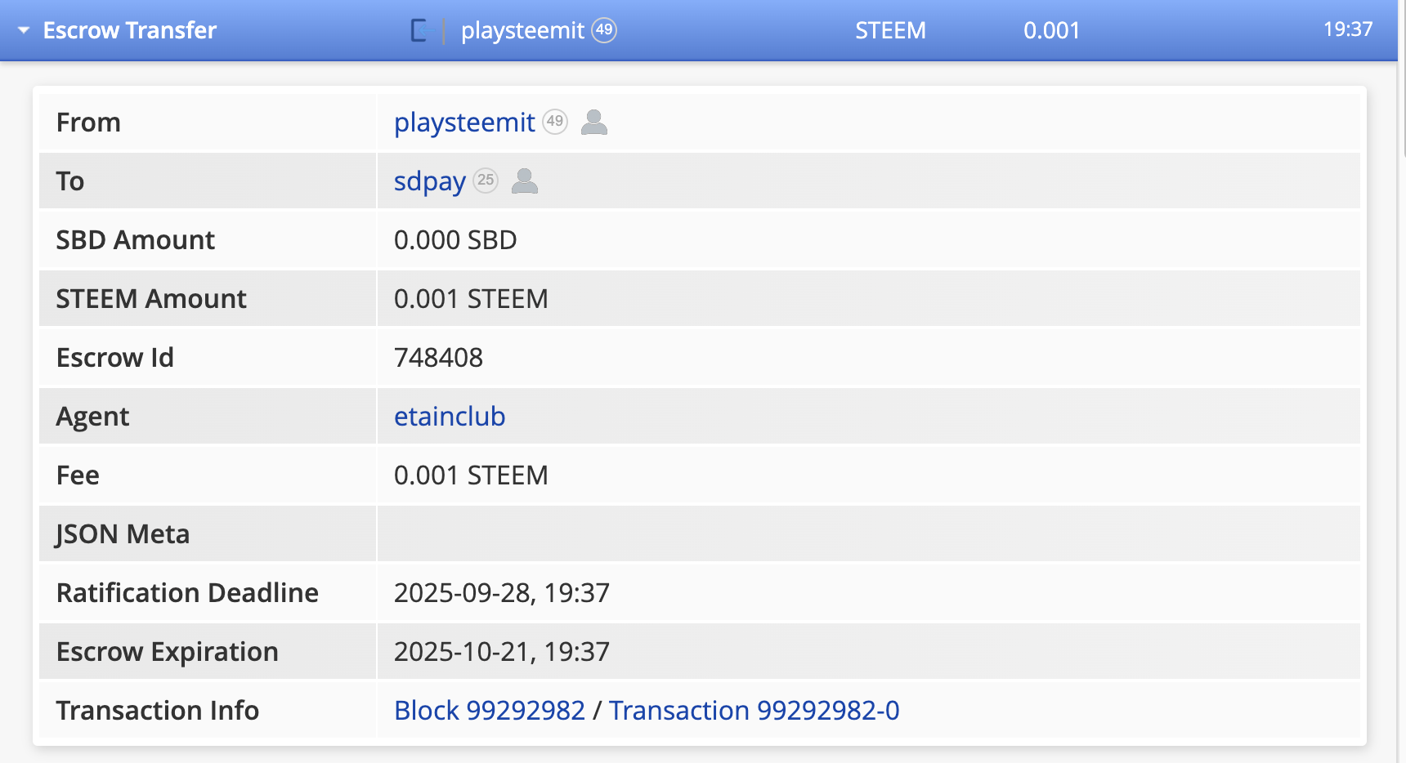Click STEEM currency label in header
Viewport: 1406px width, 763px height.
[891, 31]
